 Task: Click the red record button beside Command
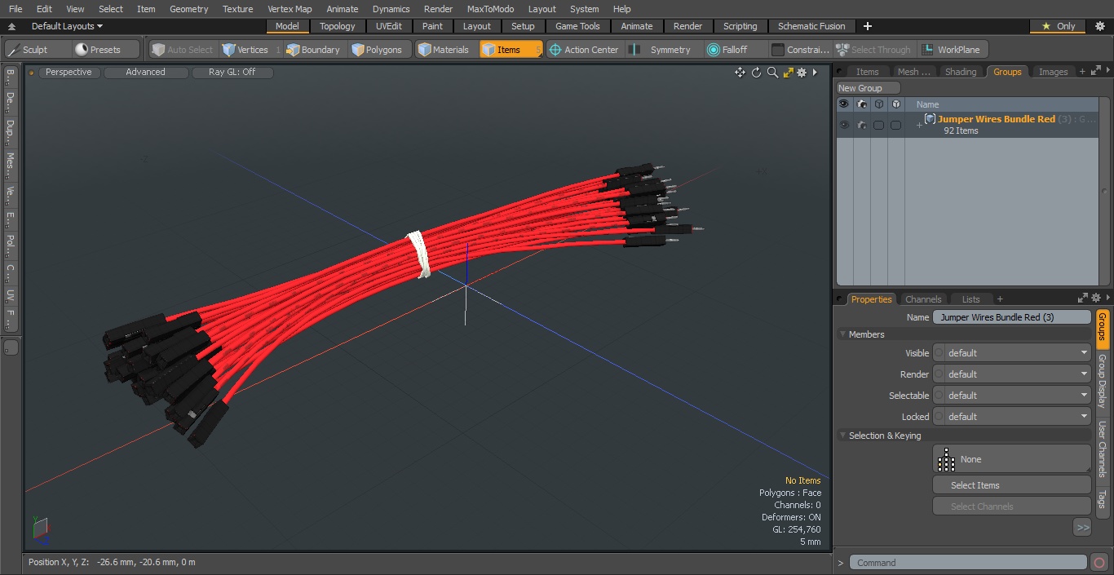coord(1099,562)
